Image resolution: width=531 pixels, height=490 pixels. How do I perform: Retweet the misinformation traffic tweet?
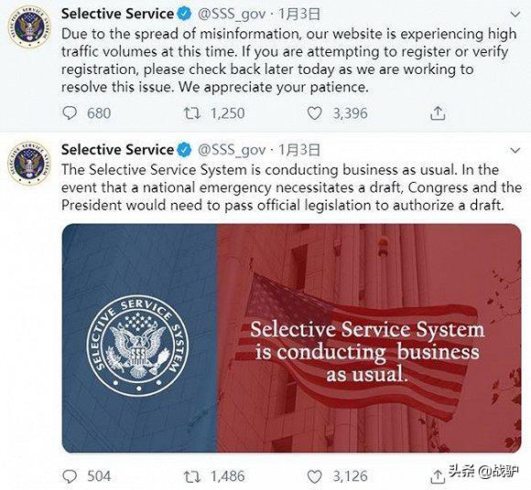point(192,113)
